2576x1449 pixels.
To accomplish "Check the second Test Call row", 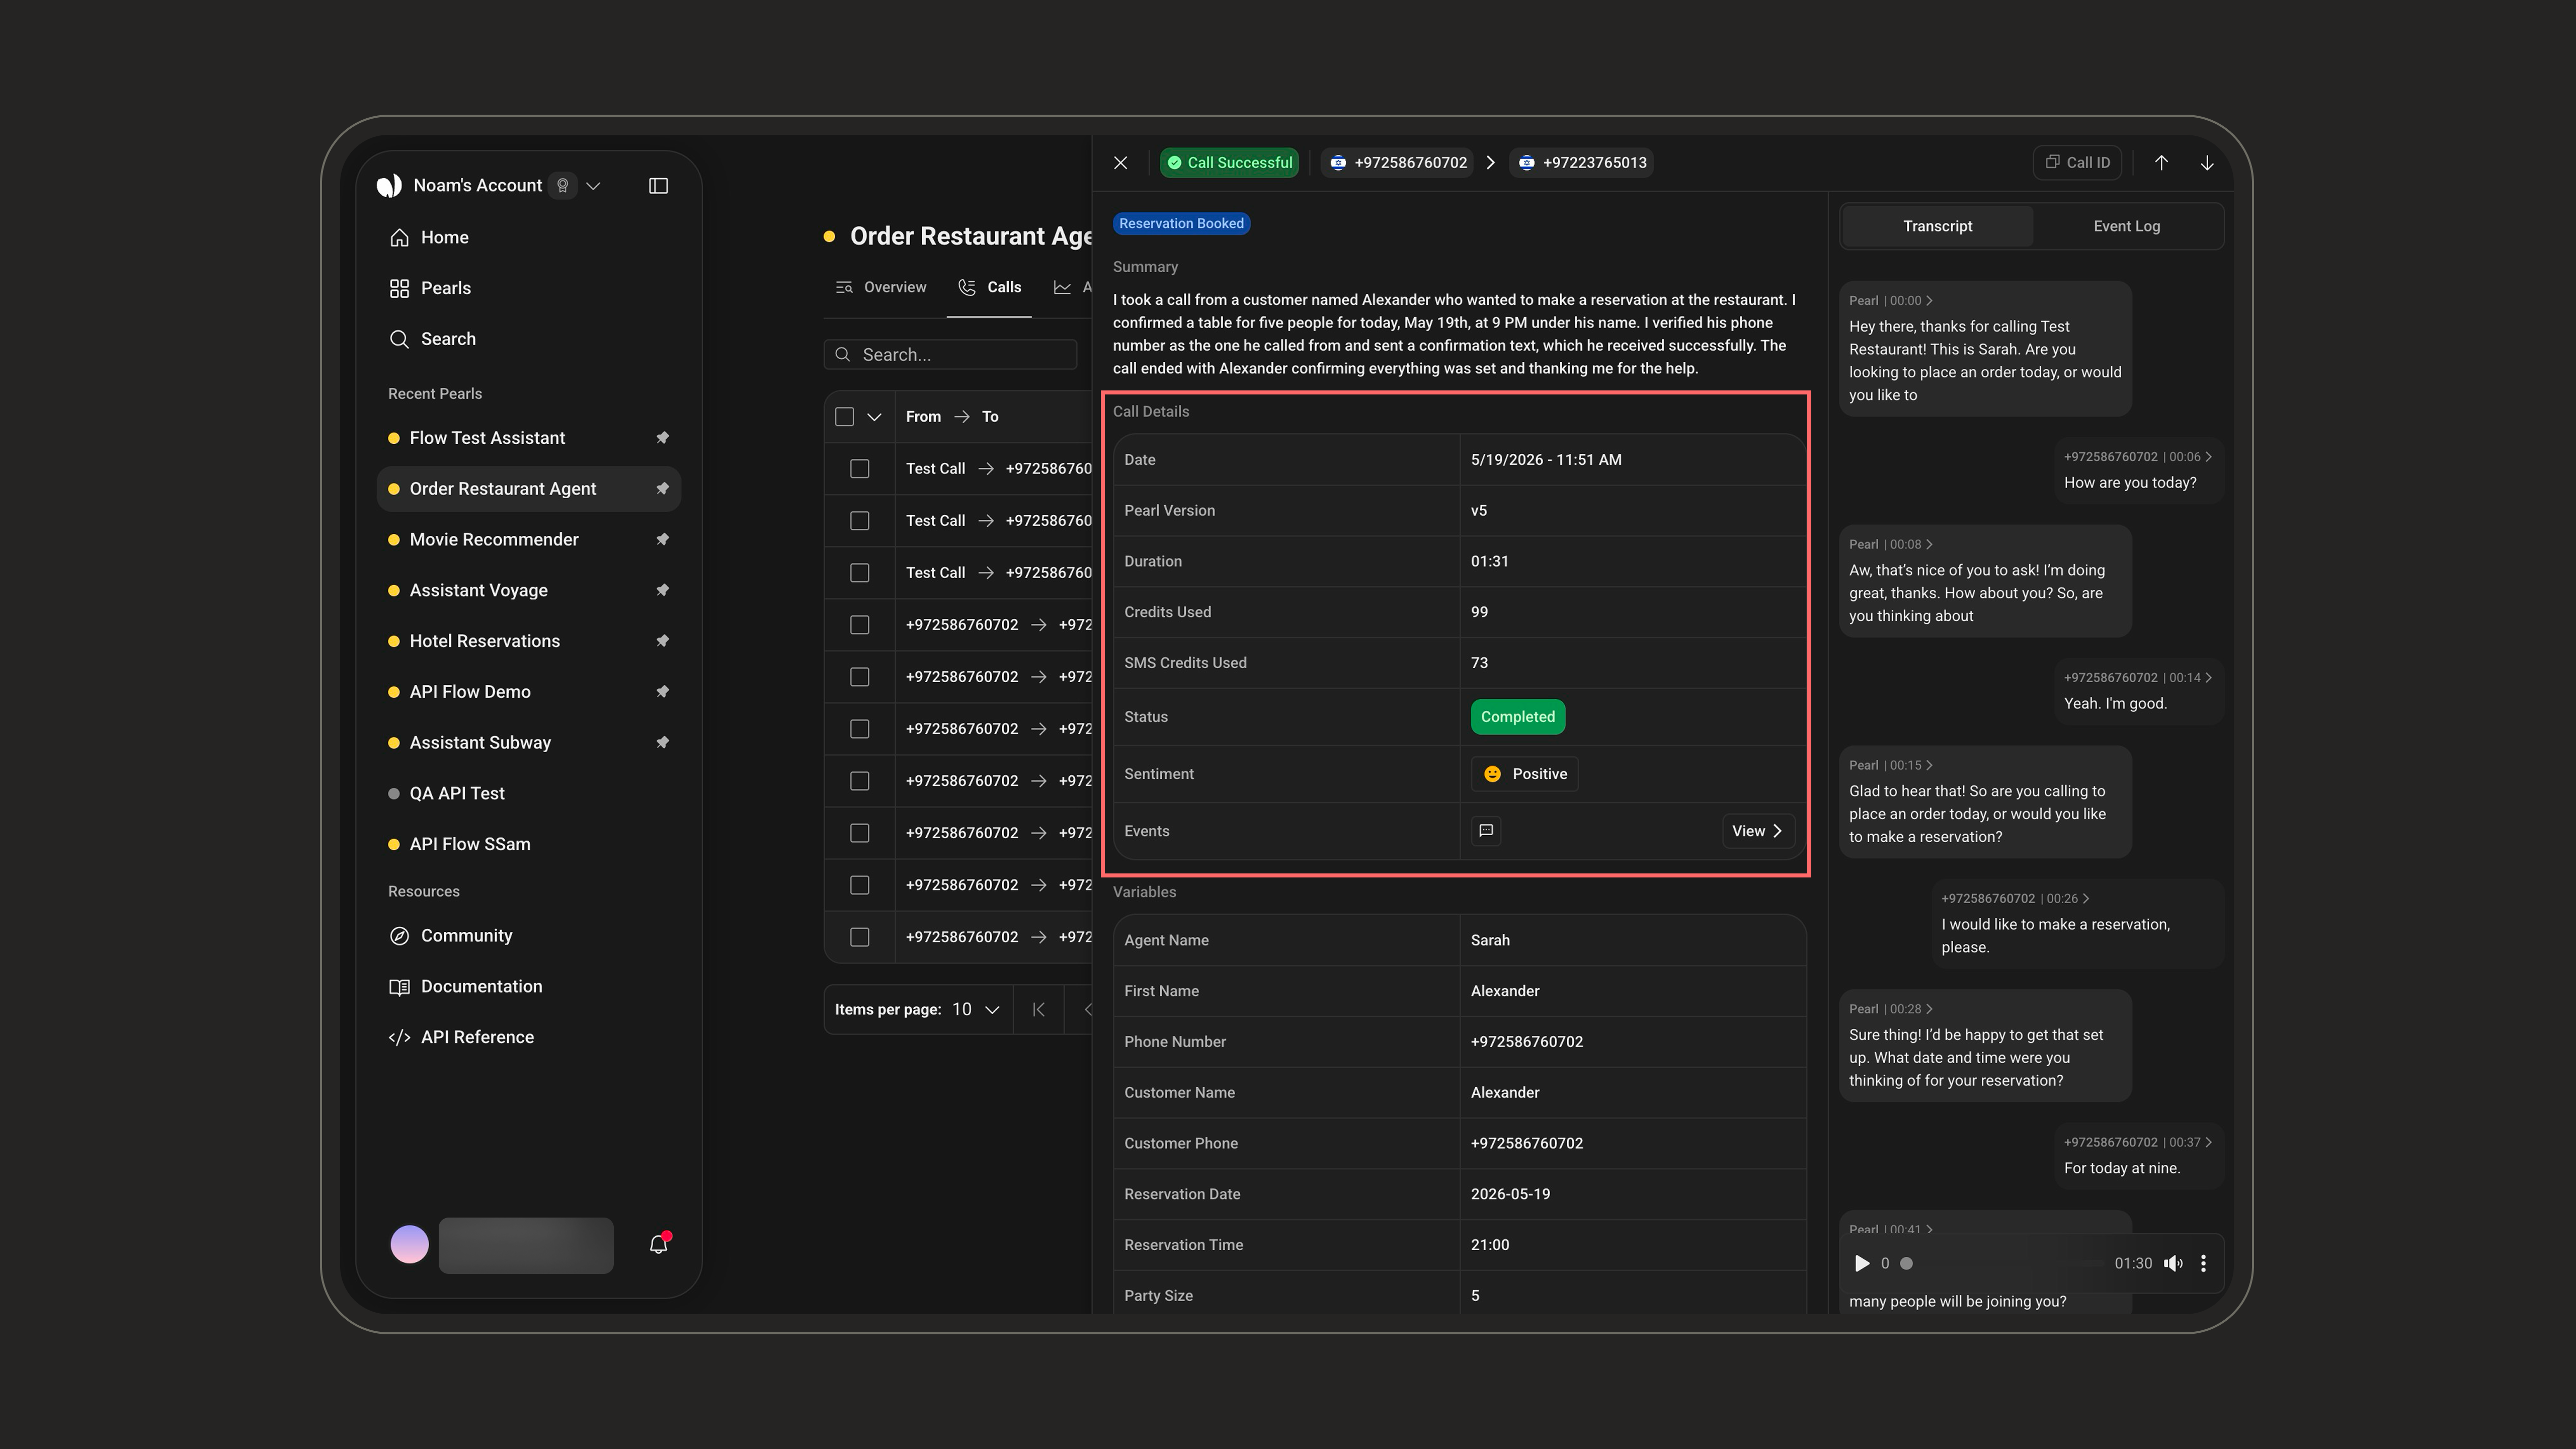I will coord(860,521).
